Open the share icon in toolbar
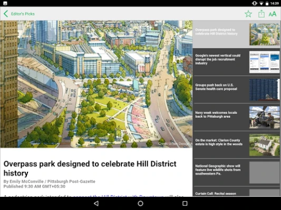This screenshot has width=281, height=210. (x=261, y=14)
